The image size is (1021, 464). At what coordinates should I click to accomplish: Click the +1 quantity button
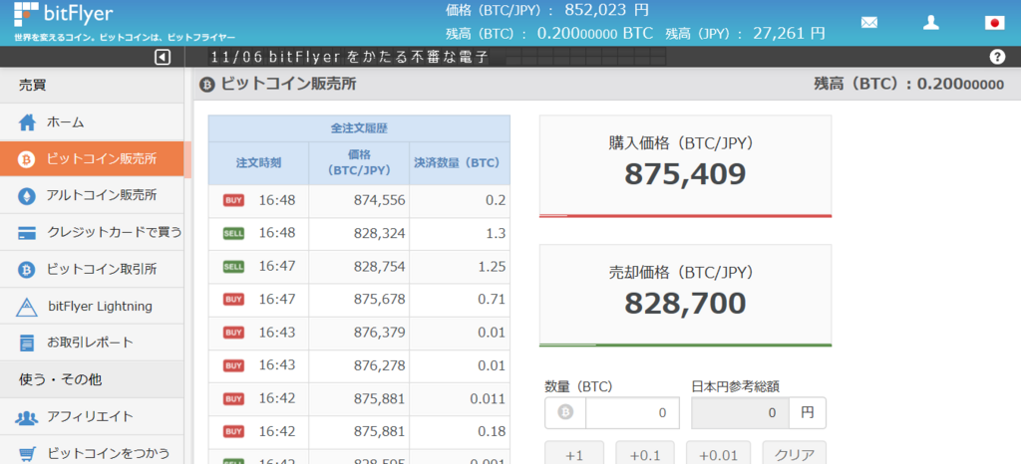[574, 454]
